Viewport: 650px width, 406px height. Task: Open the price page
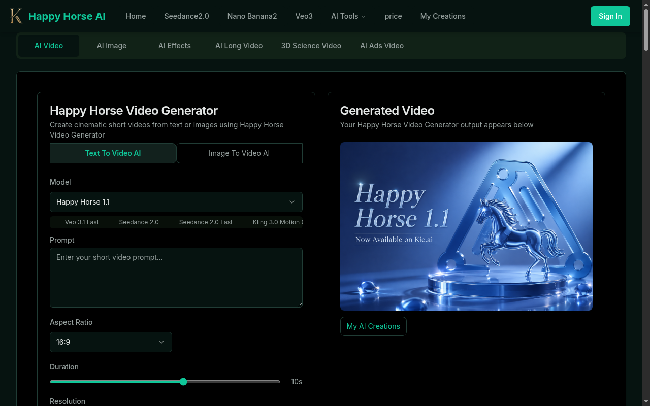(393, 16)
